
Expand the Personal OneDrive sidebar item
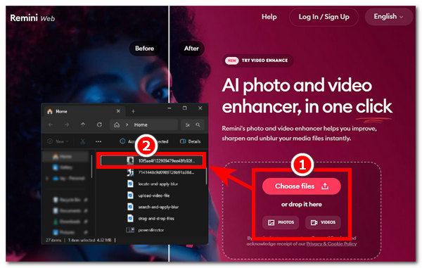(48, 178)
